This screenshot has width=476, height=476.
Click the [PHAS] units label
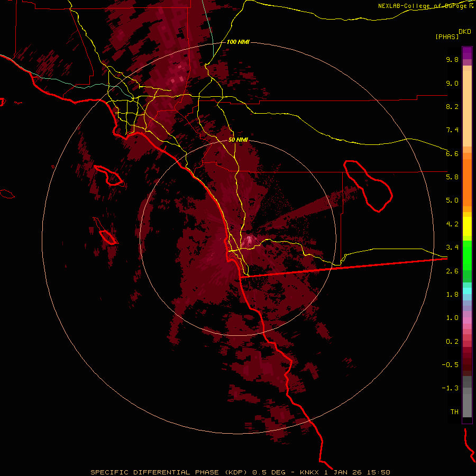[447, 36]
